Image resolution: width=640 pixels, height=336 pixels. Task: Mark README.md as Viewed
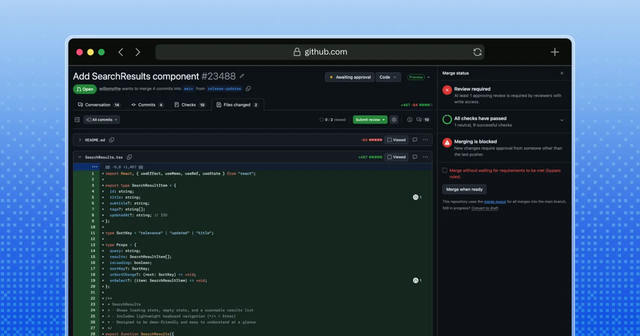[396, 140]
